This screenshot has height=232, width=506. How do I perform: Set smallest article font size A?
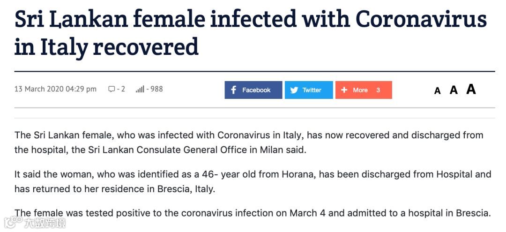[x=437, y=90]
